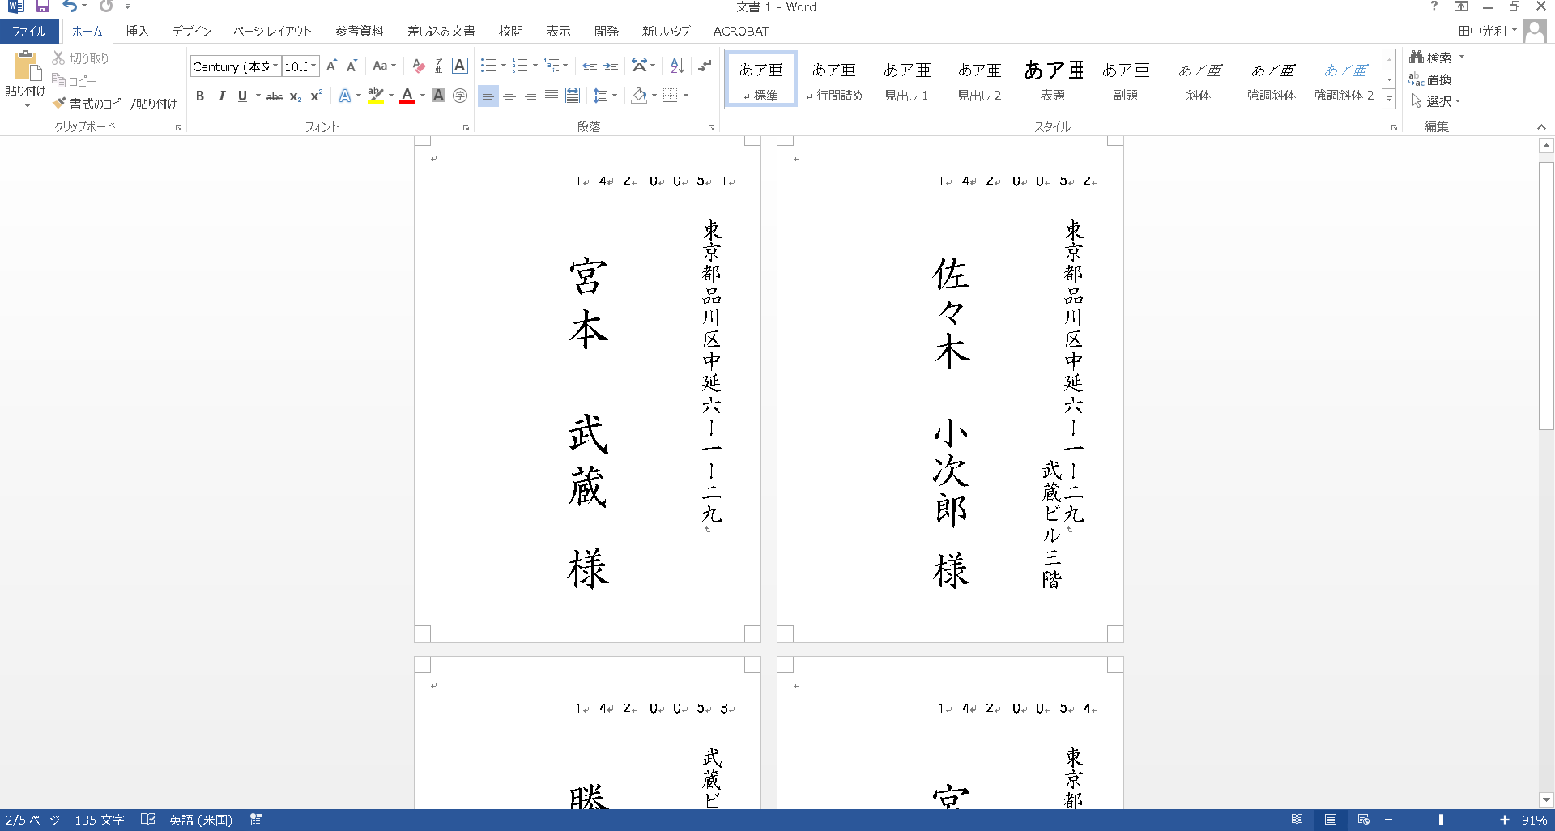1555x831 pixels.
Task: Open the ファイル tab
Action: click(29, 32)
